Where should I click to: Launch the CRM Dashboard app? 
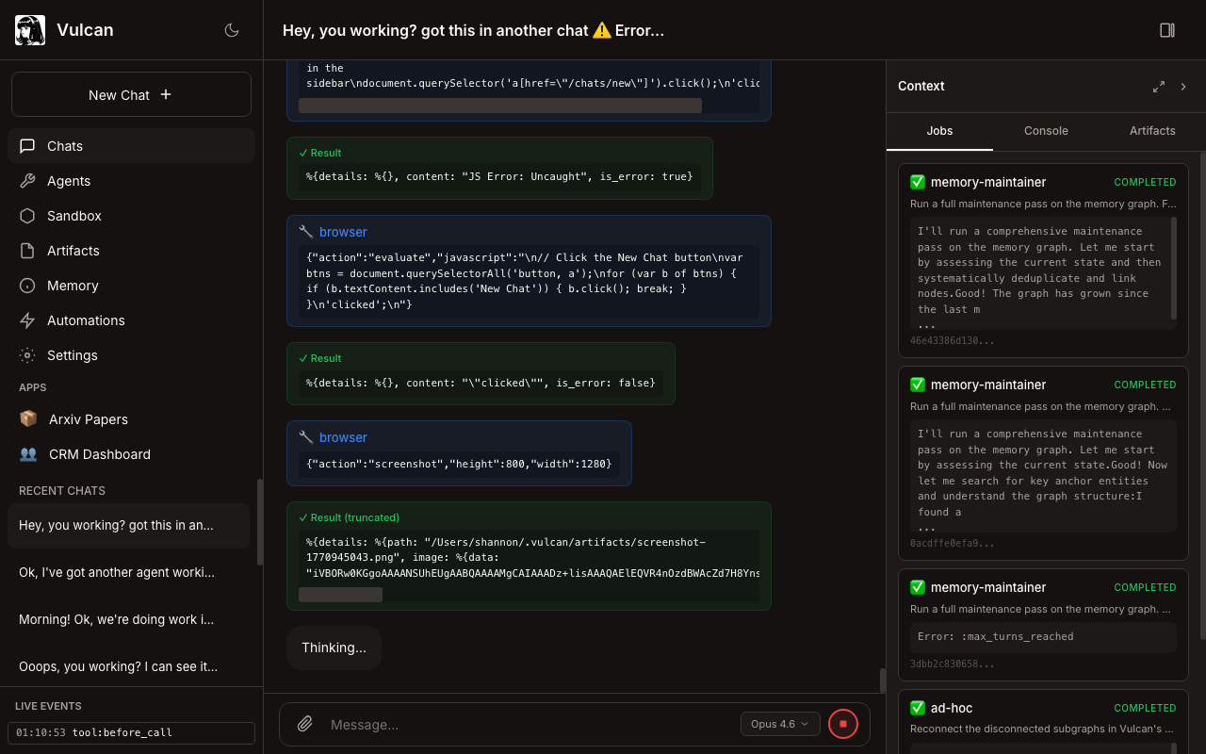99,454
